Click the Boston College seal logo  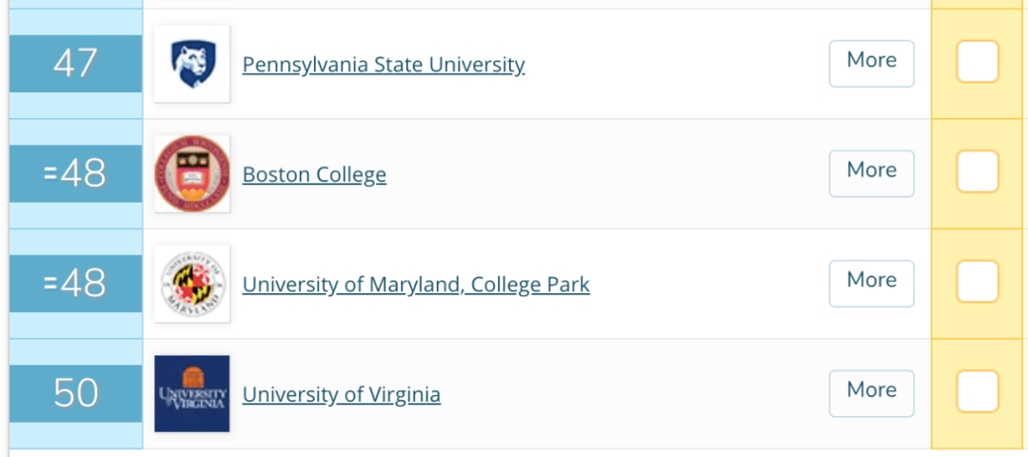pos(192,174)
